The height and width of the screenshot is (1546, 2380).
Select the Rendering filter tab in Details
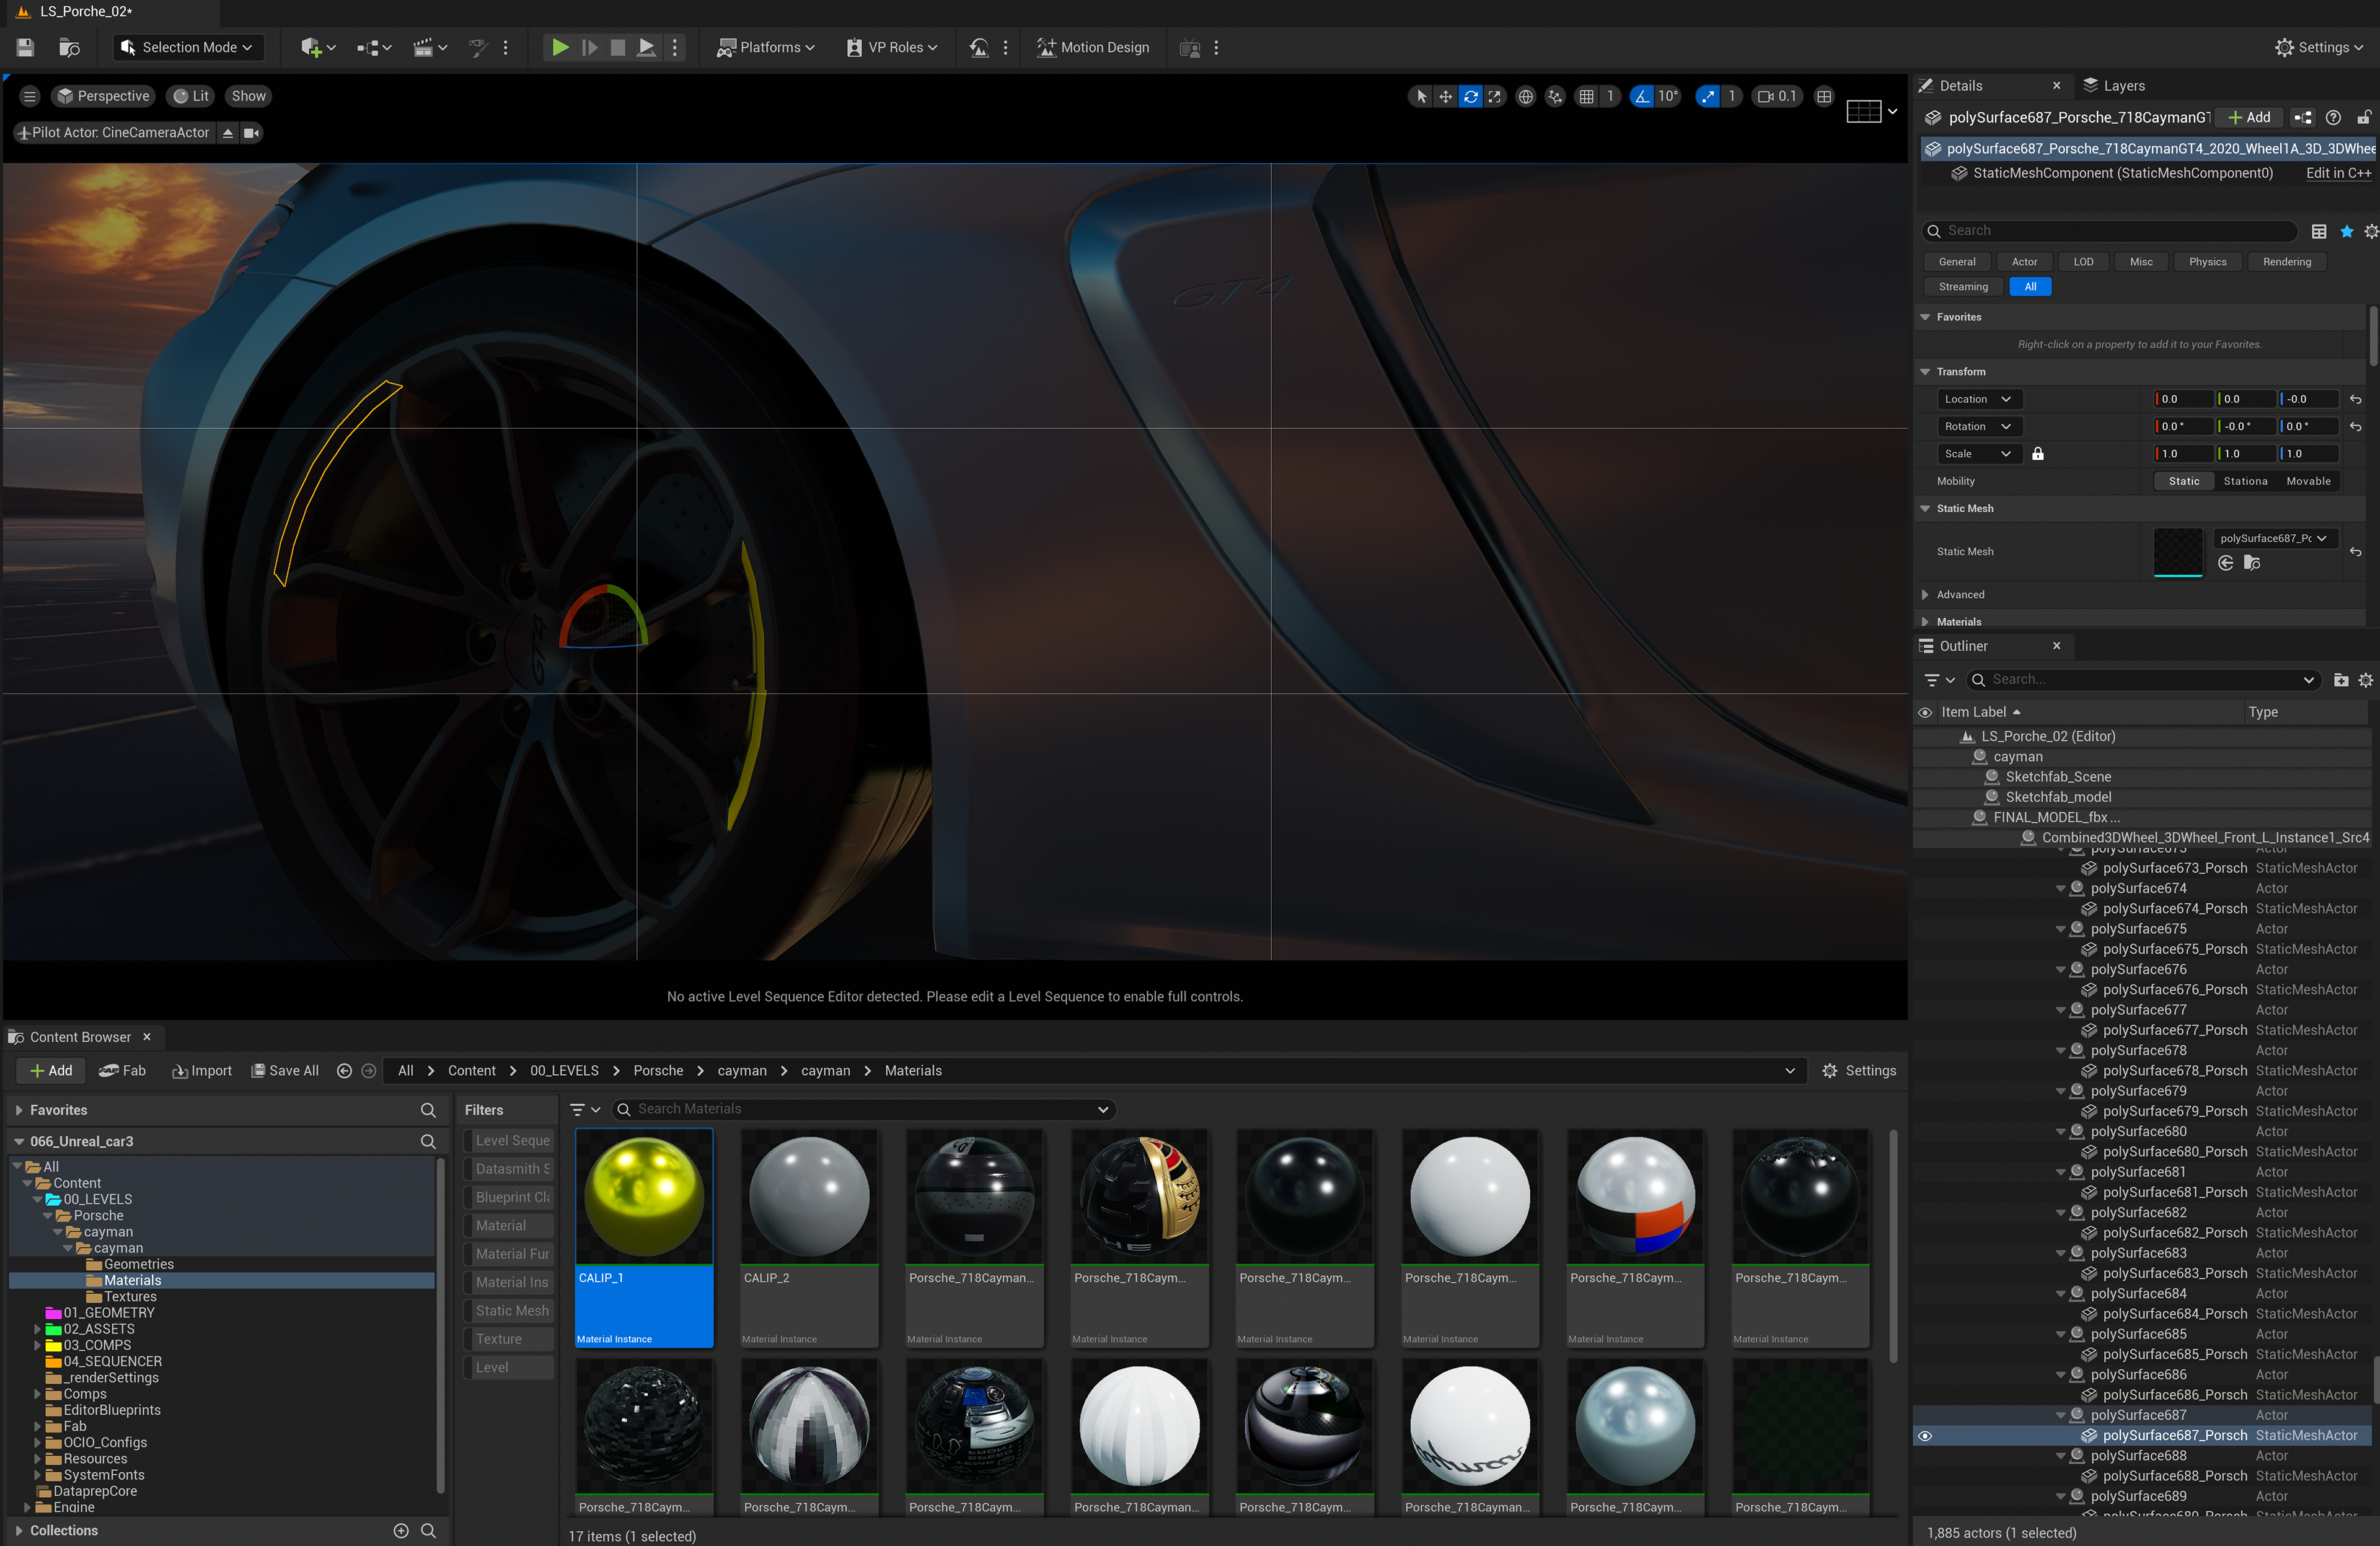tap(2286, 262)
